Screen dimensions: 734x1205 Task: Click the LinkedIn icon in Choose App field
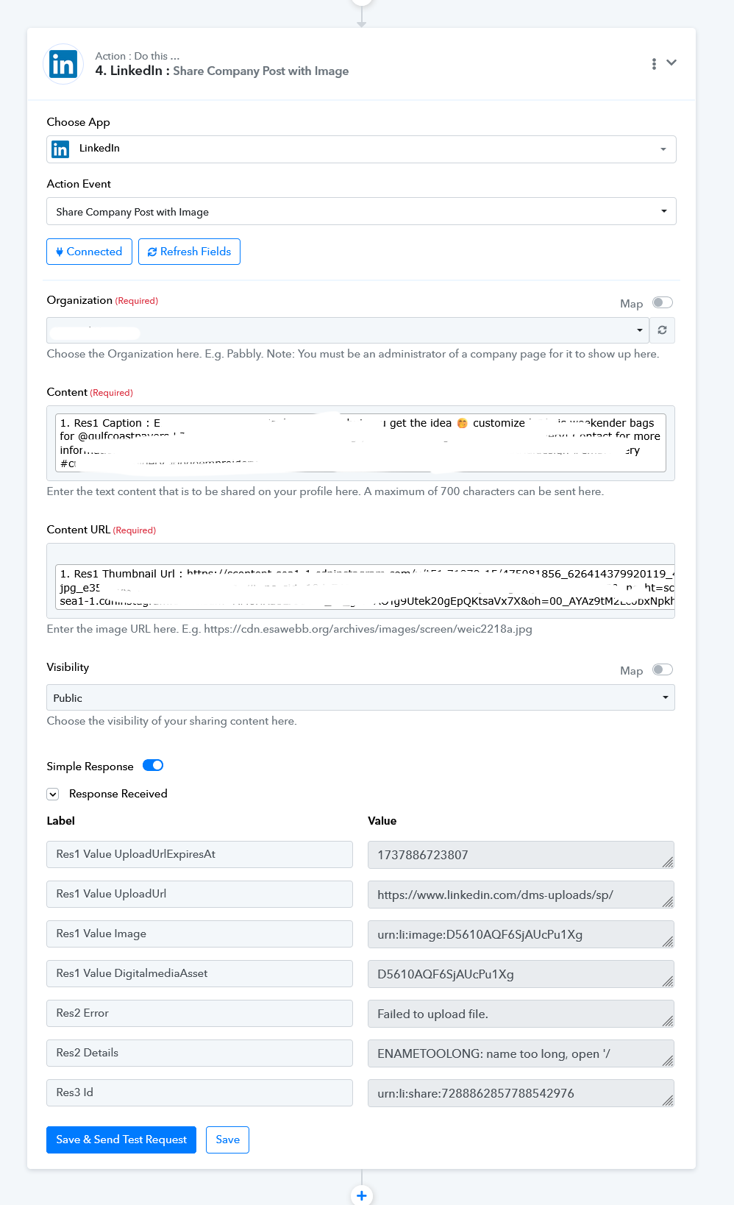(60, 149)
